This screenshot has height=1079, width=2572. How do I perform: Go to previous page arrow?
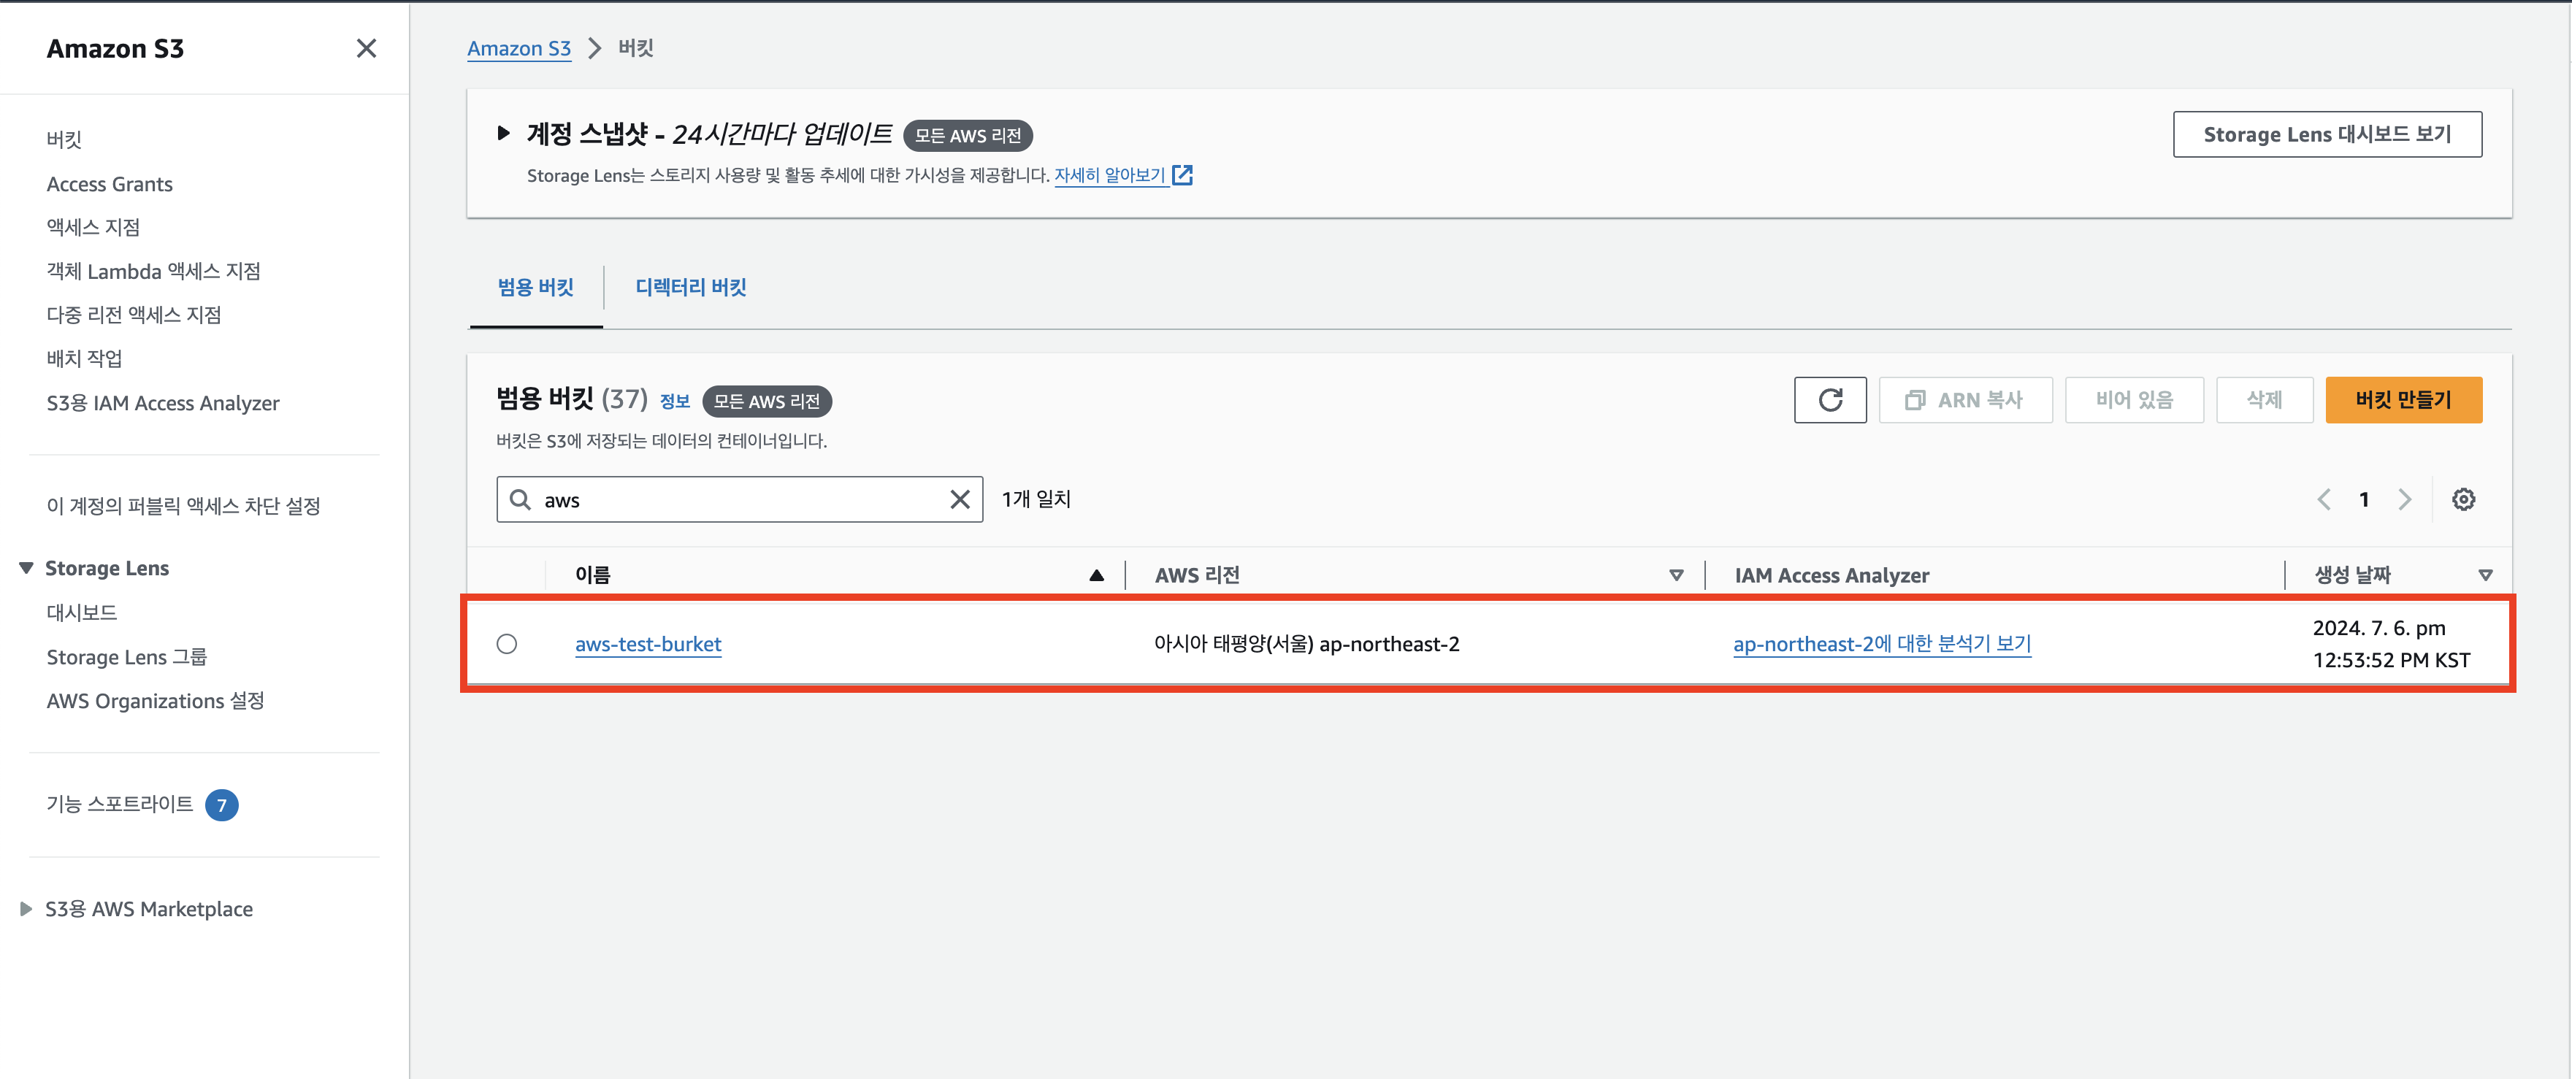click(2324, 499)
